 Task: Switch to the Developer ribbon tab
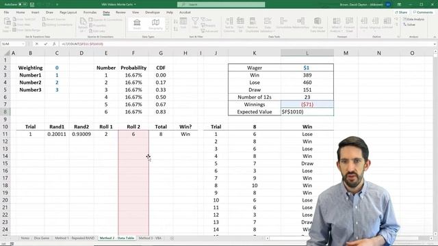[x=153, y=12]
